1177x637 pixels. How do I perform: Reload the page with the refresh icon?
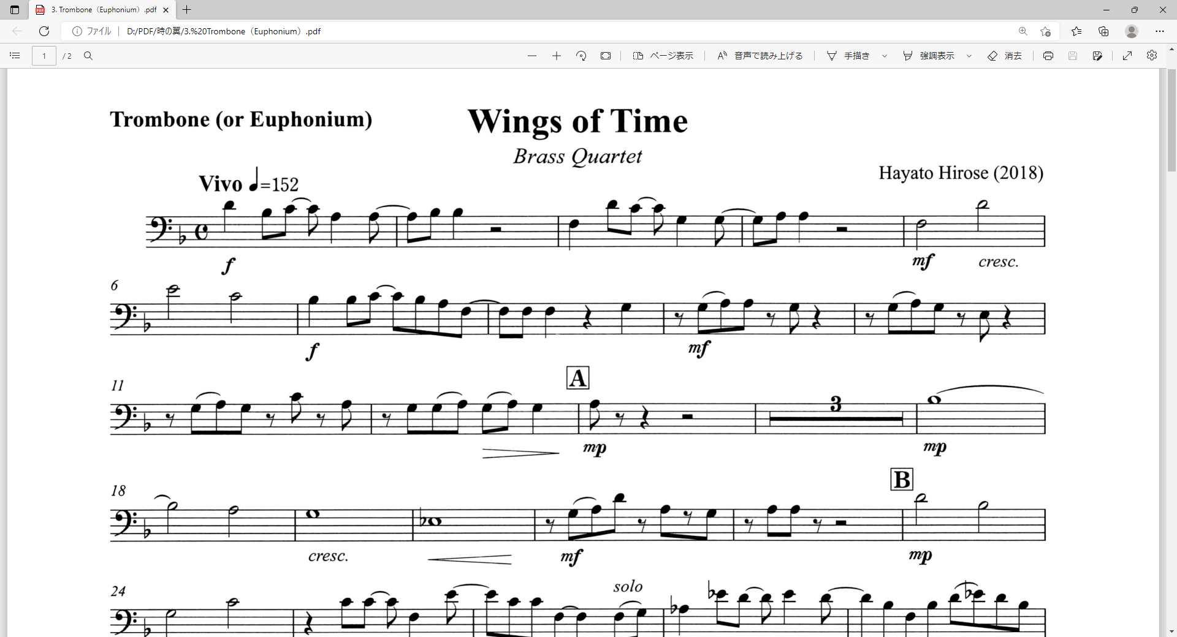(44, 31)
